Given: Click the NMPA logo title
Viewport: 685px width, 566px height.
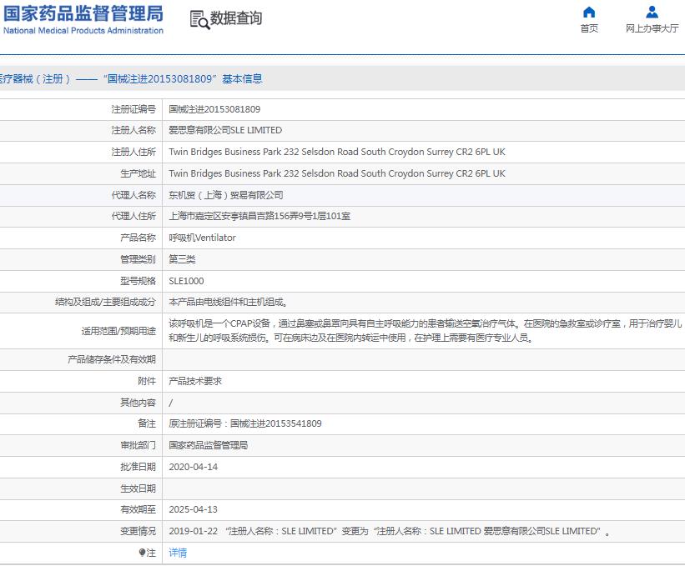Looking at the screenshot, I should (83, 19).
